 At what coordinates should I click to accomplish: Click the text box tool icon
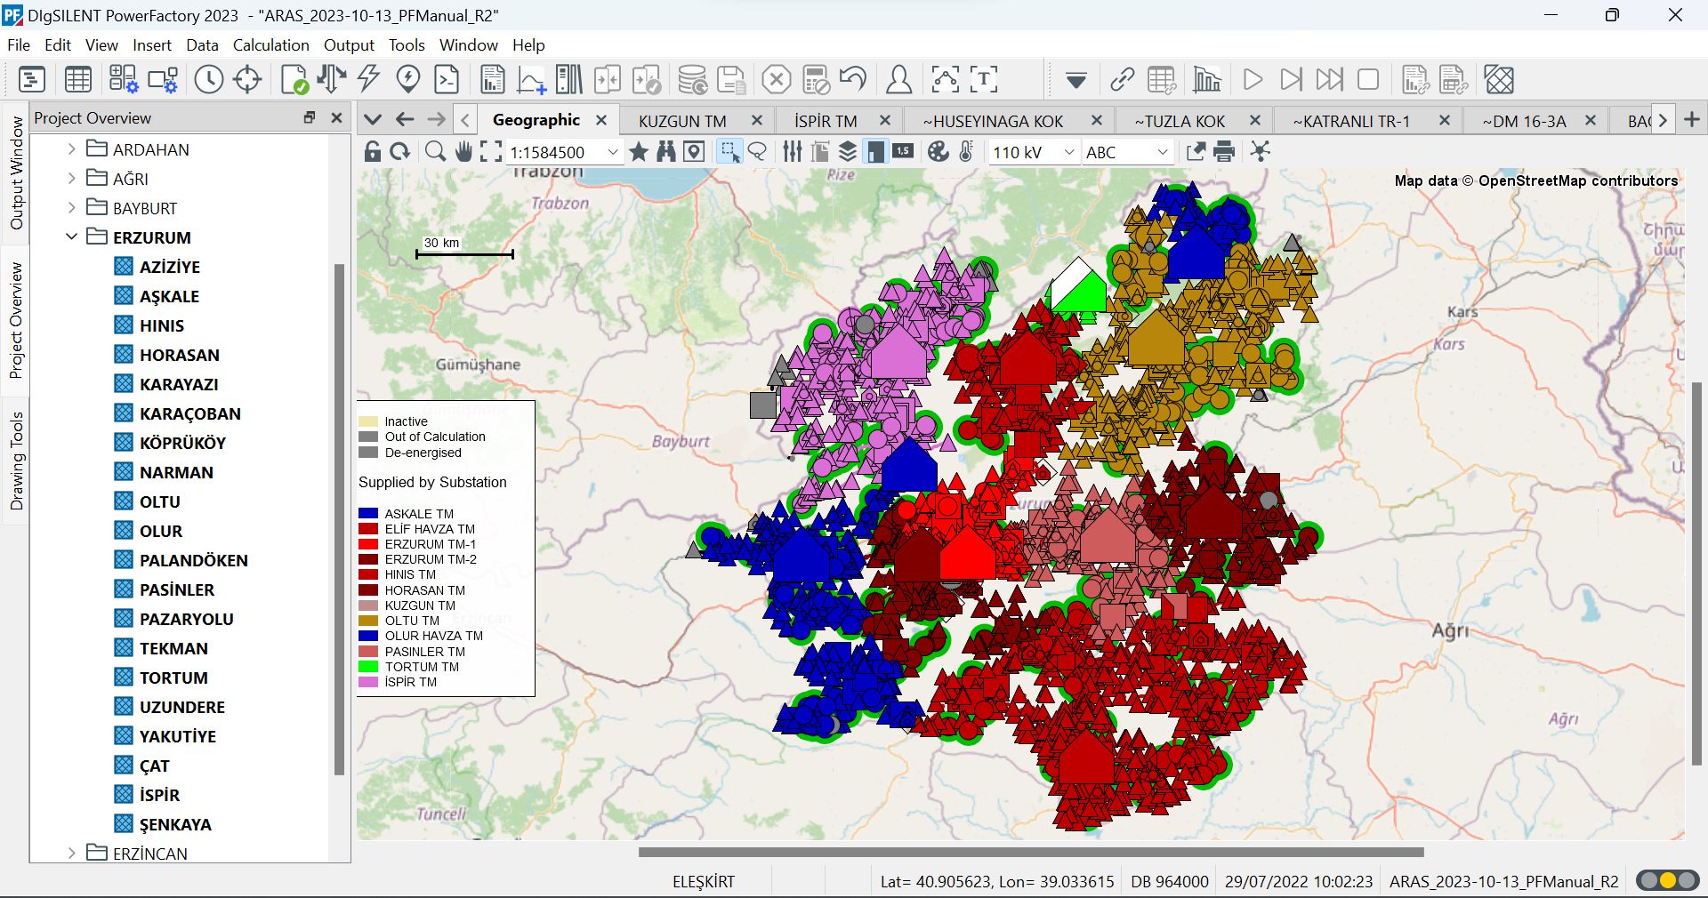coord(984,80)
